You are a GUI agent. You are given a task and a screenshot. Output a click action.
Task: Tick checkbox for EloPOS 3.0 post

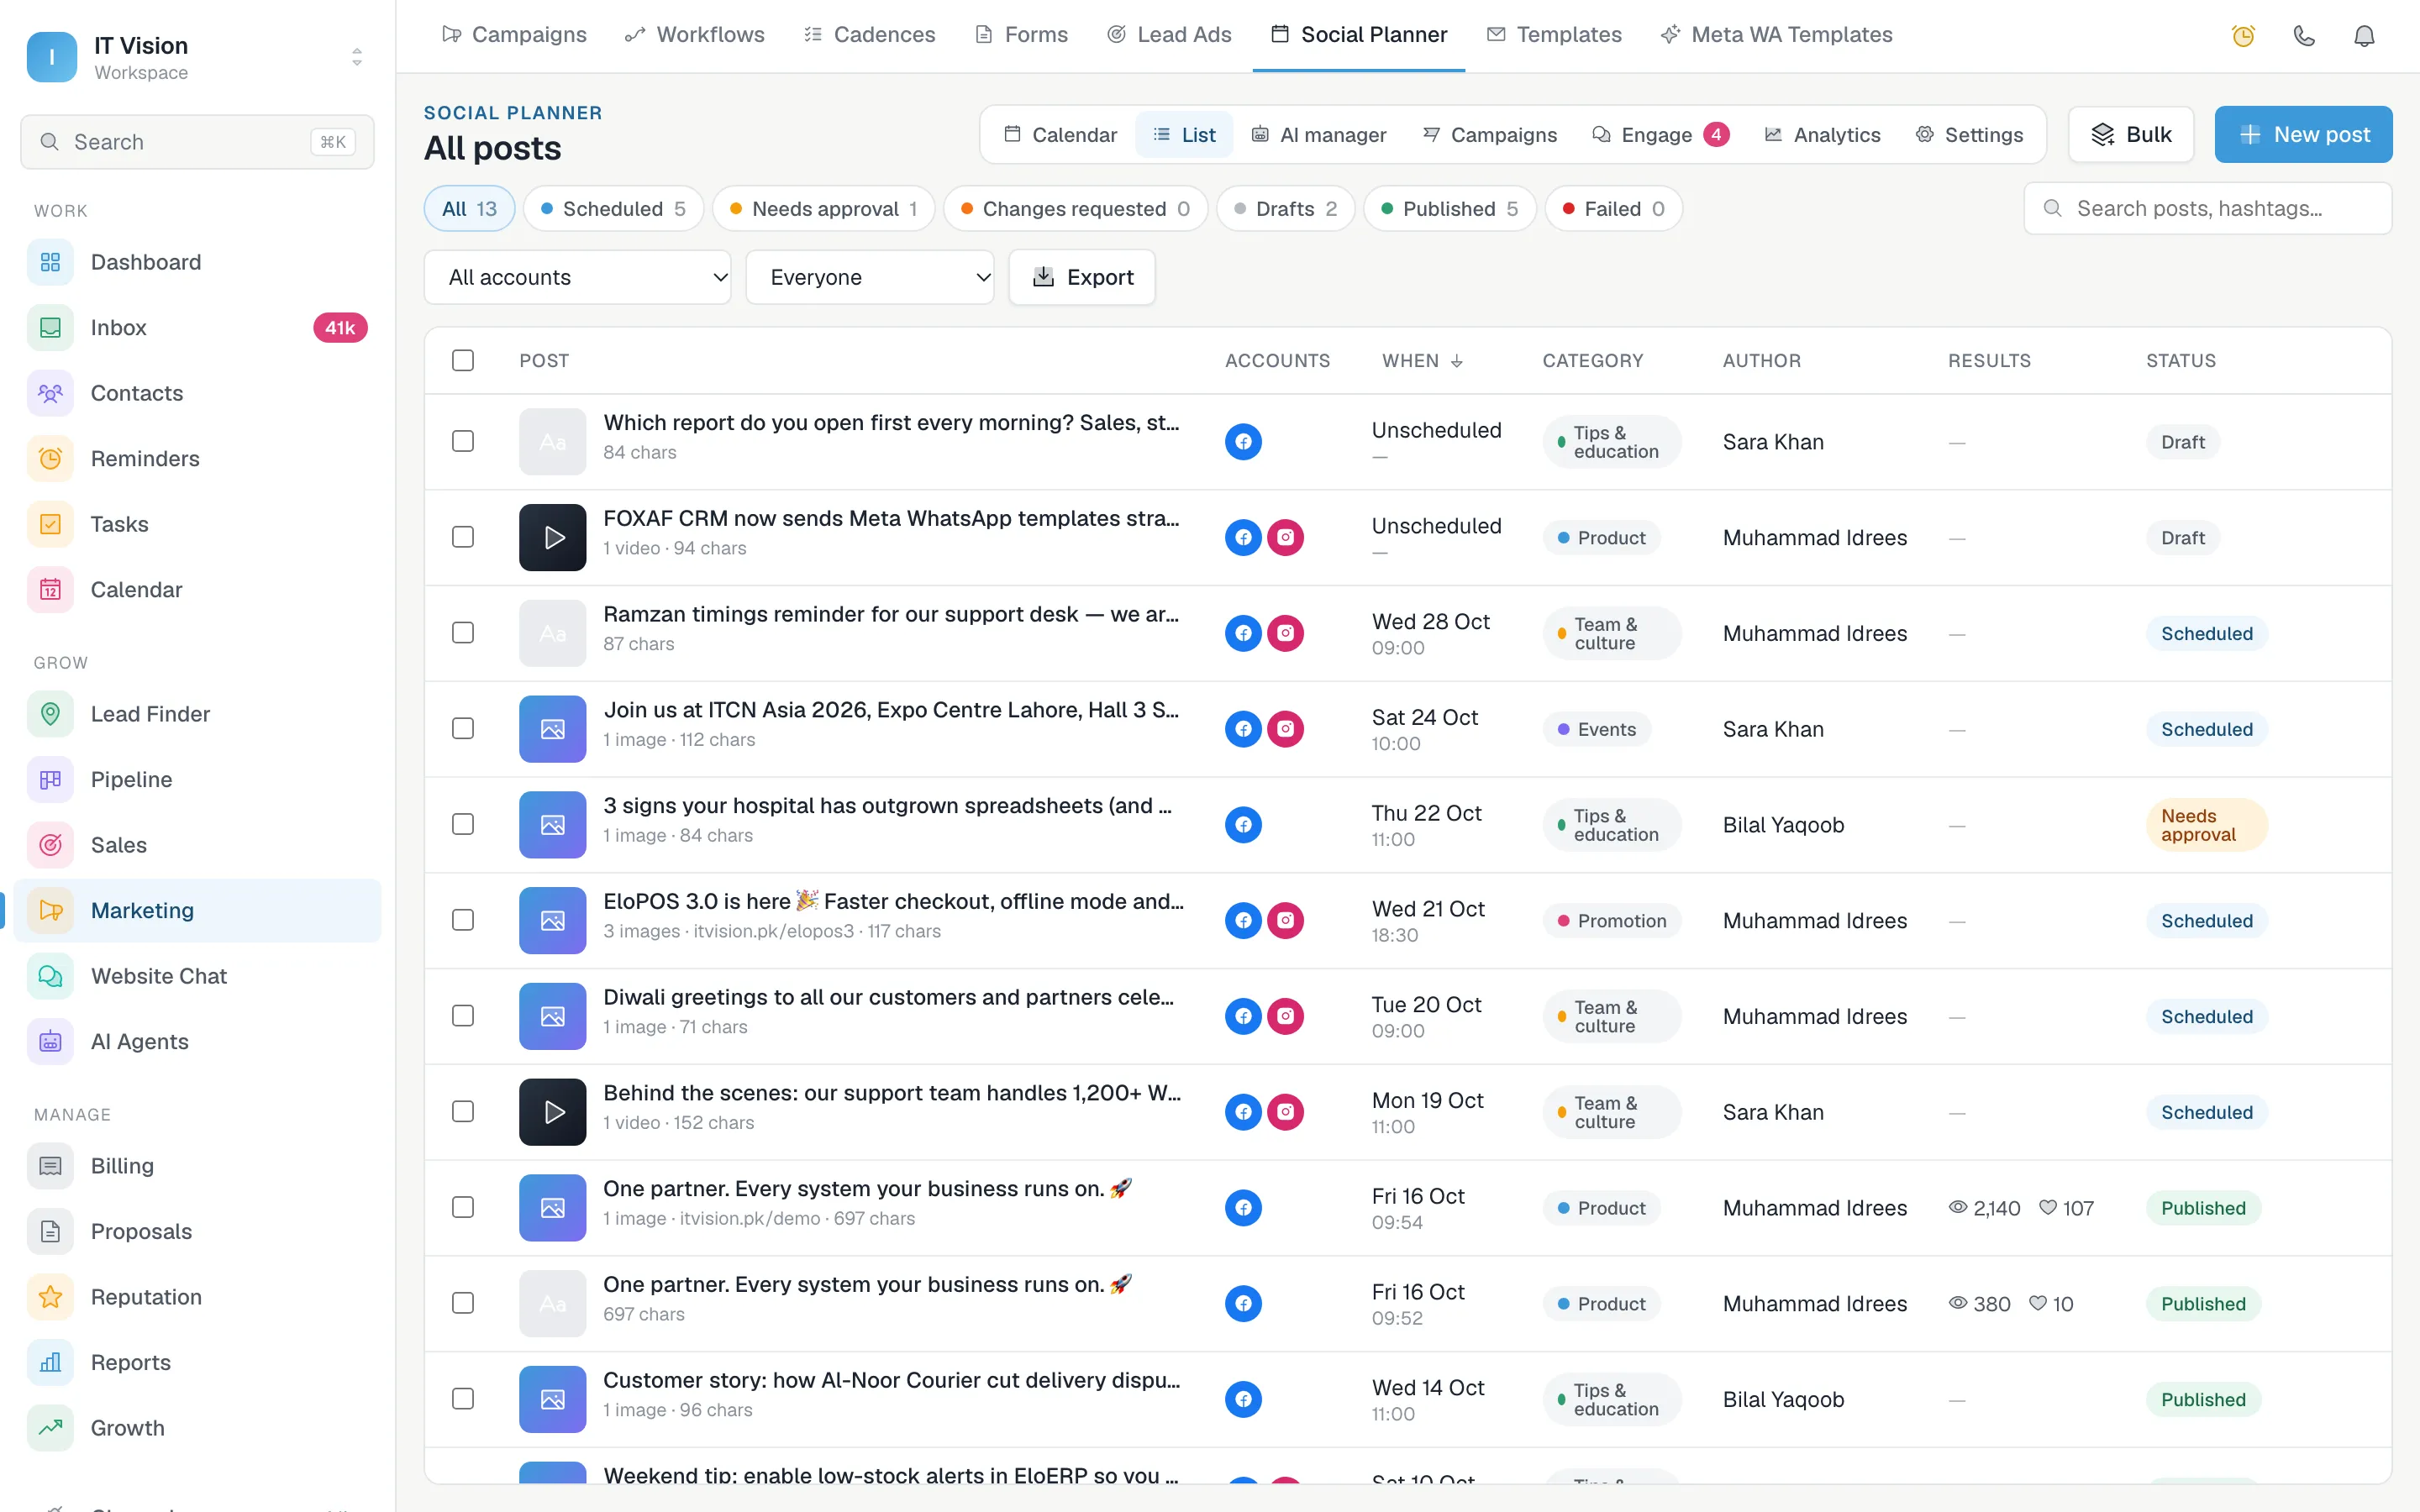tap(463, 920)
